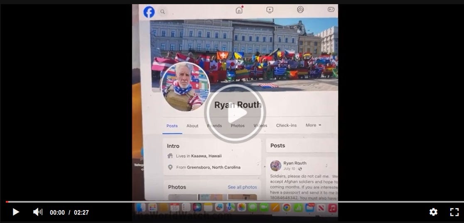Start the video with the bottom-left play button
Image resolution: width=464 pixels, height=223 pixels.
click(x=16, y=212)
